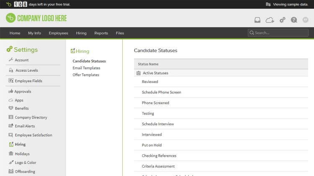314x176 pixels.
Task: Open Employee Satisfaction settings label
Action: coord(33,135)
